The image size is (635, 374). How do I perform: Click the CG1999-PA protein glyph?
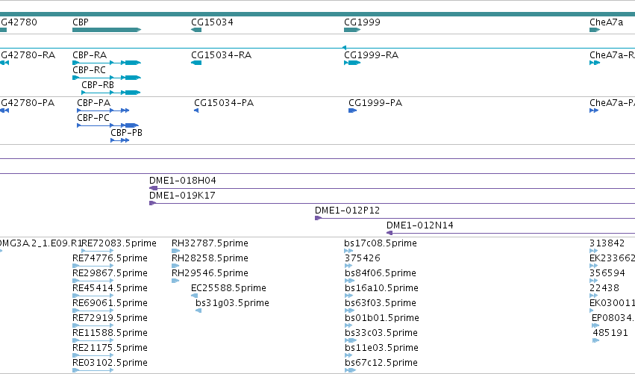point(352,110)
